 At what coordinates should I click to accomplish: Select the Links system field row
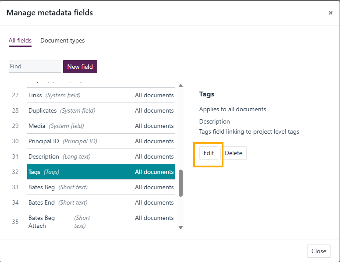pyautogui.click(x=101, y=95)
